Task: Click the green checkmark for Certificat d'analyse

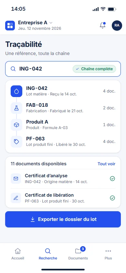Action: pyautogui.click(x=112, y=179)
